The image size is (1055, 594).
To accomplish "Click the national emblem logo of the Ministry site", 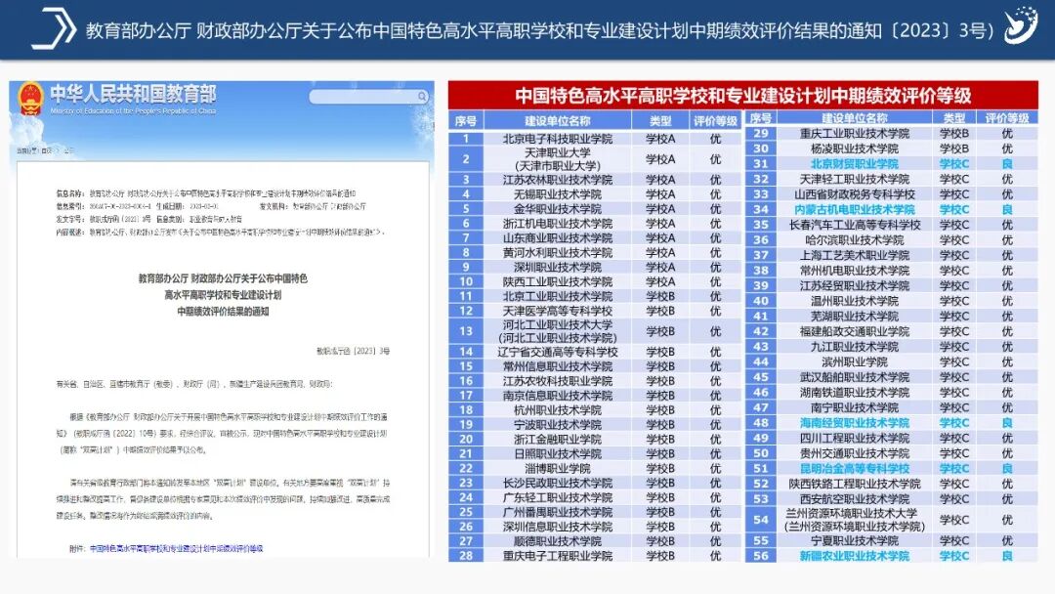I will click(31, 101).
